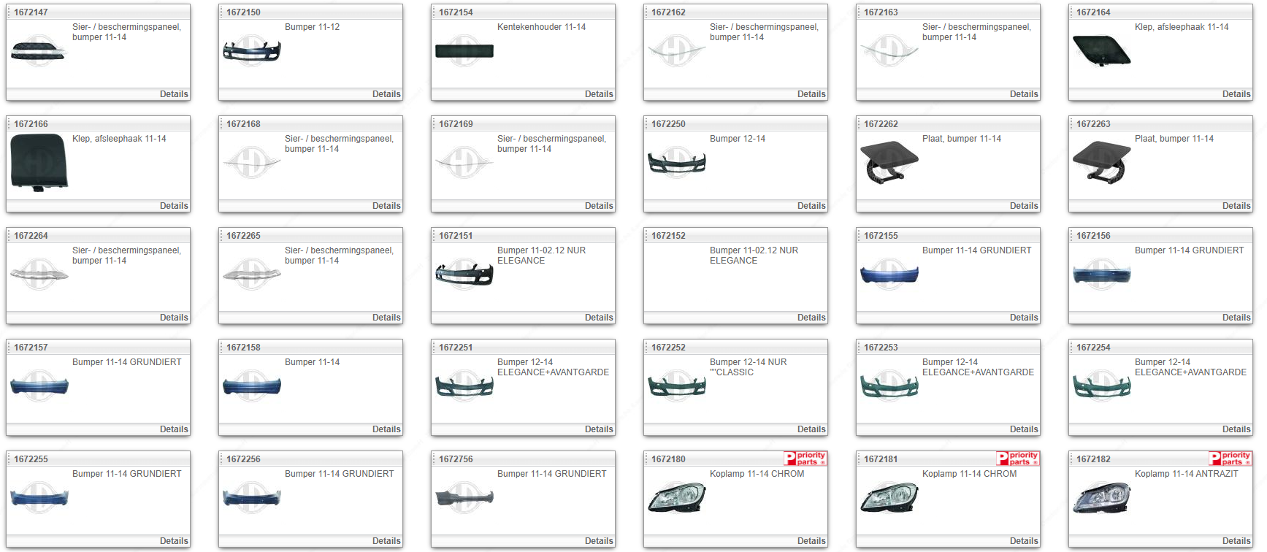The height and width of the screenshot is (552, 1267).
Task: Open Details for part 1672181
Action: point(1024,541)
